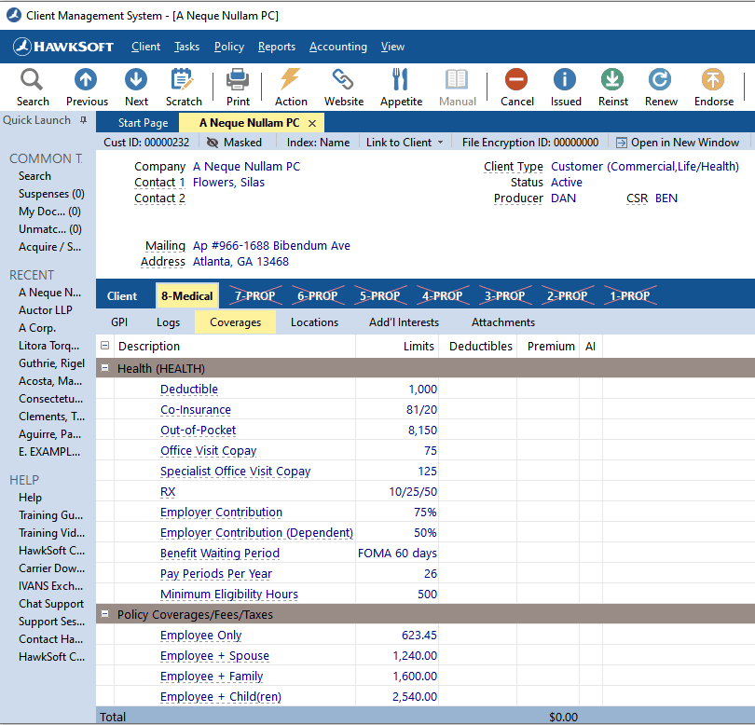Launch the carrier Website link
This screenshot has height=725, width=755.
point(343,88)
